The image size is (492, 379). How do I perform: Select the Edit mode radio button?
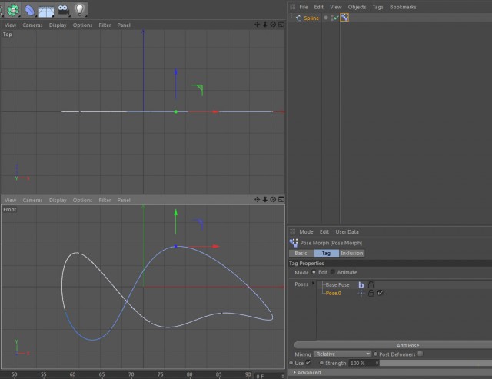[314, 272]
